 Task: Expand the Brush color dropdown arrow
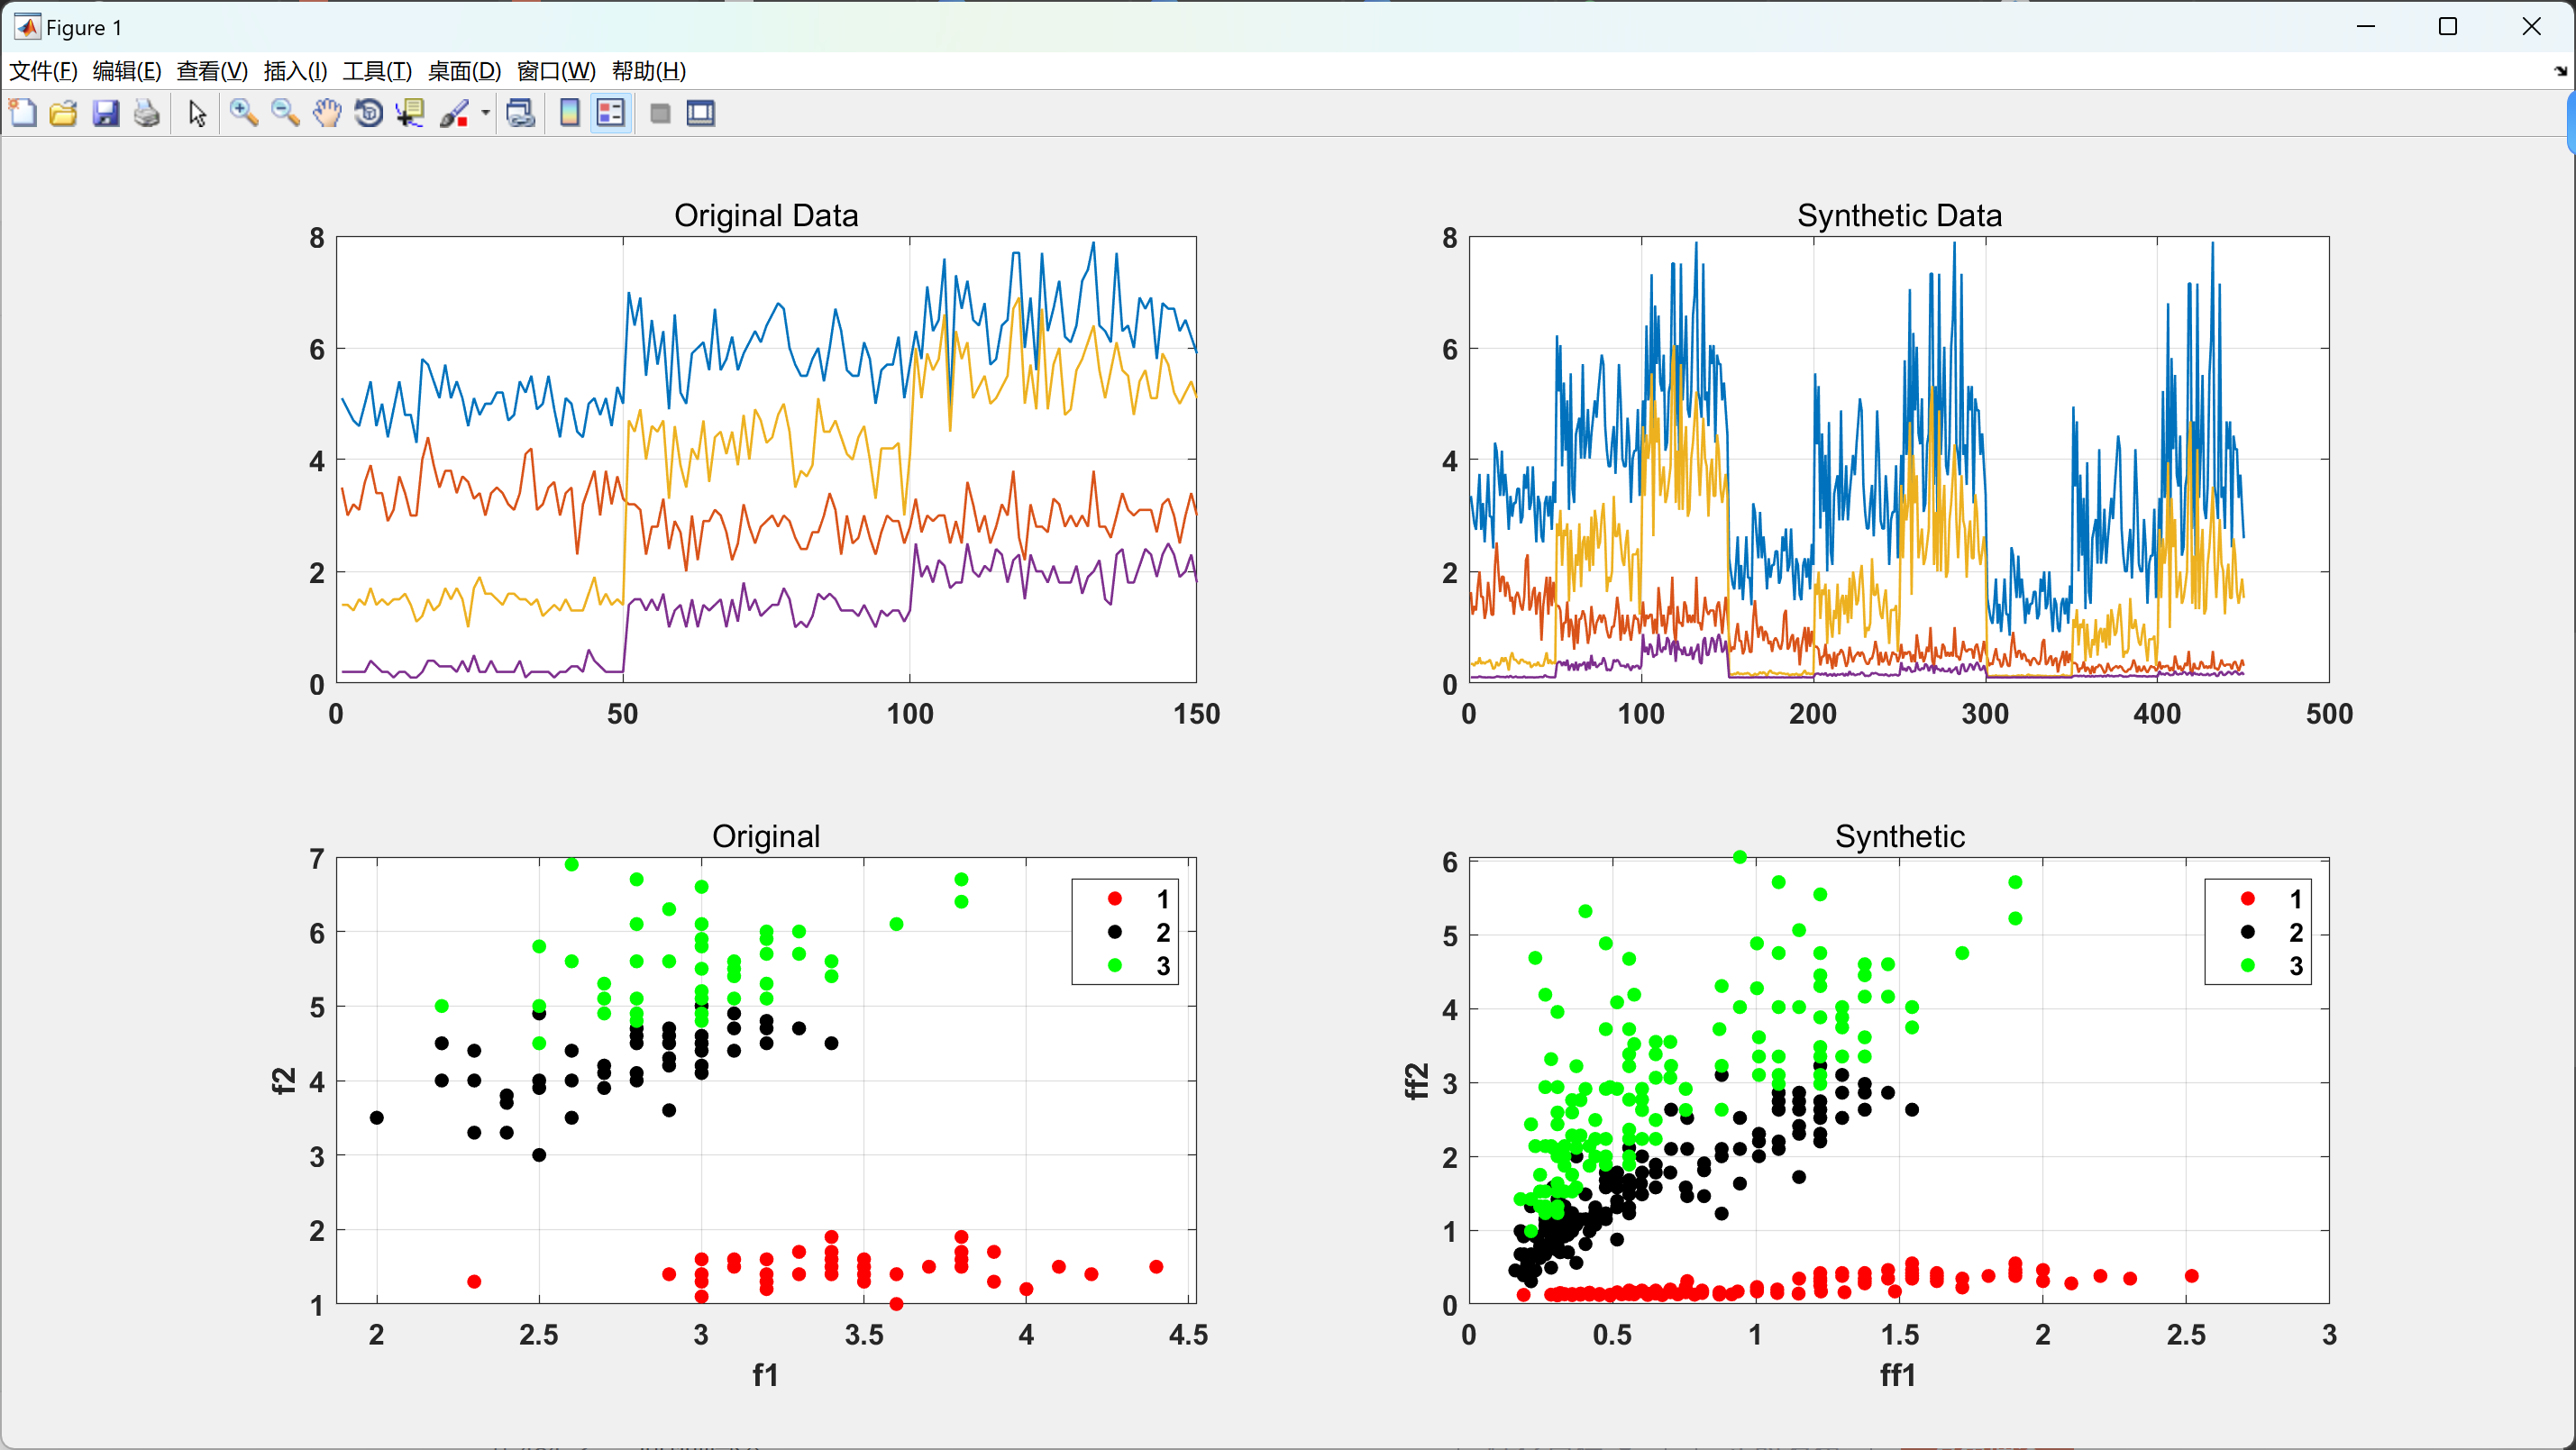pos(486,113)
